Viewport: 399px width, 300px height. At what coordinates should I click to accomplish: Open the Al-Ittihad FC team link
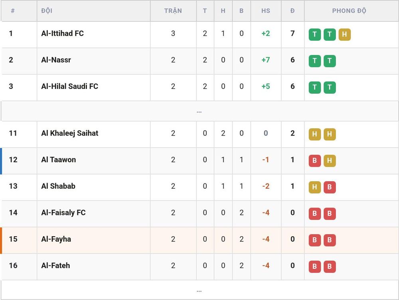pyautogui.click(x=62, y=34)
